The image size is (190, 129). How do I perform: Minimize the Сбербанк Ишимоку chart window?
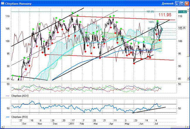[x=177, y=4]
